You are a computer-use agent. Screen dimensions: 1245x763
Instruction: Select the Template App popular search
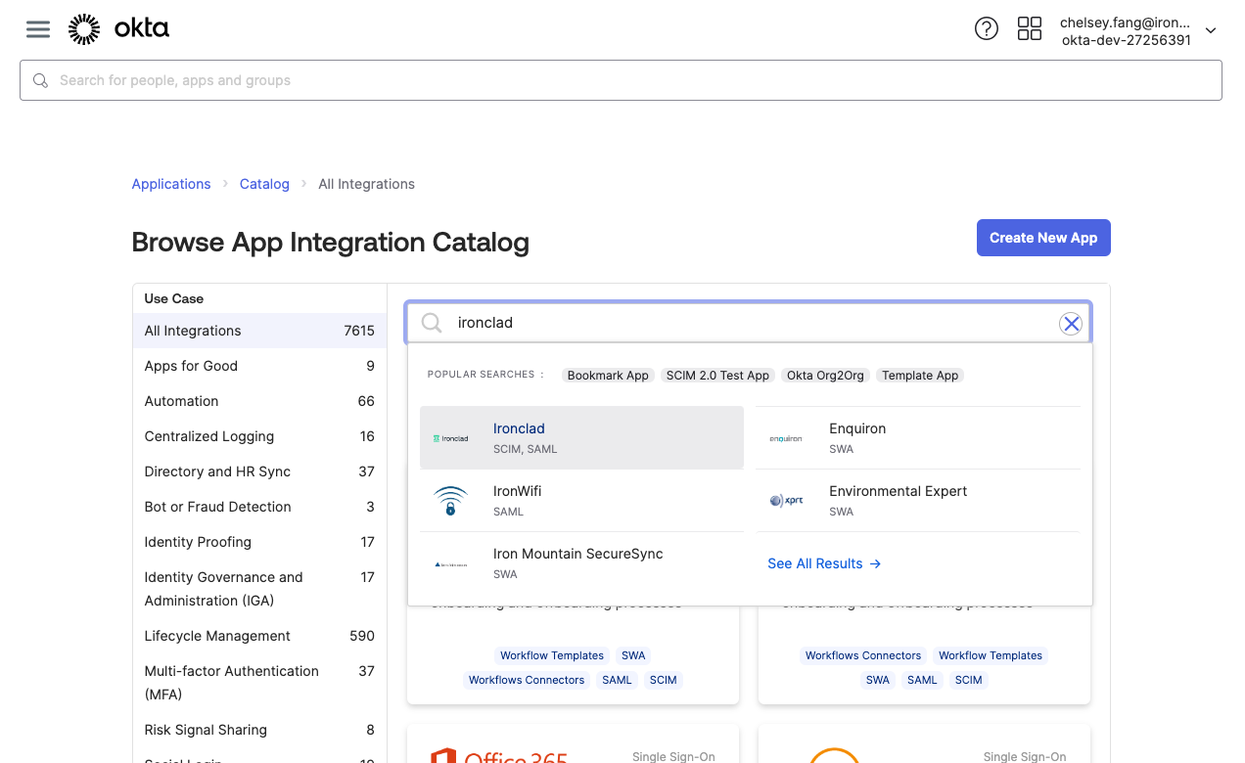click(920, 376)
